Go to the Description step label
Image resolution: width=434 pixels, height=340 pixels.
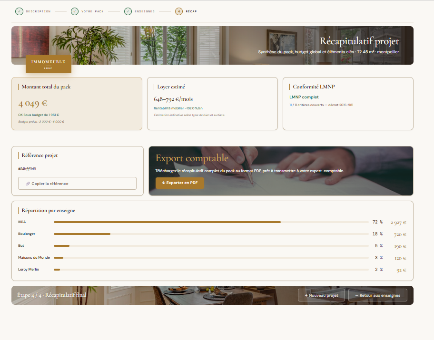pyautogui.click(x=38, y=11)
